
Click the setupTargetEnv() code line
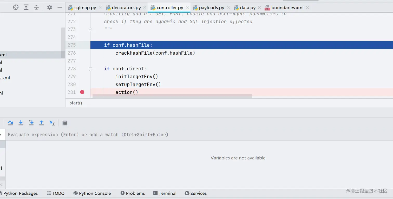(x=138, y=84)
